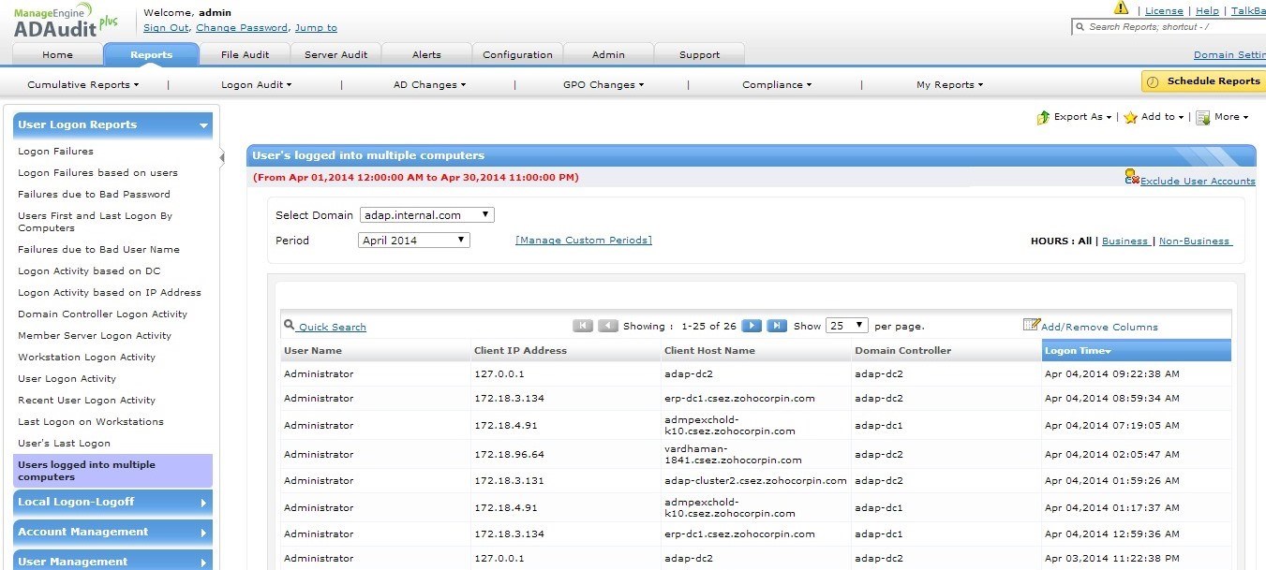Image resolution: width=1266 pixels, height=570 pixels.
Task: Switch to the Server Audit tab
Action: [x=335, y=55]
